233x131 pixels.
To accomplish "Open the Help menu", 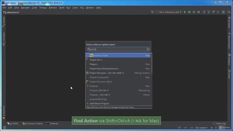I will click(x=98, y=8).
